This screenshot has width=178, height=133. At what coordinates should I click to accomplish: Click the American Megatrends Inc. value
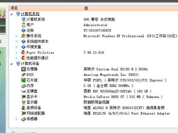pos(111,75)
